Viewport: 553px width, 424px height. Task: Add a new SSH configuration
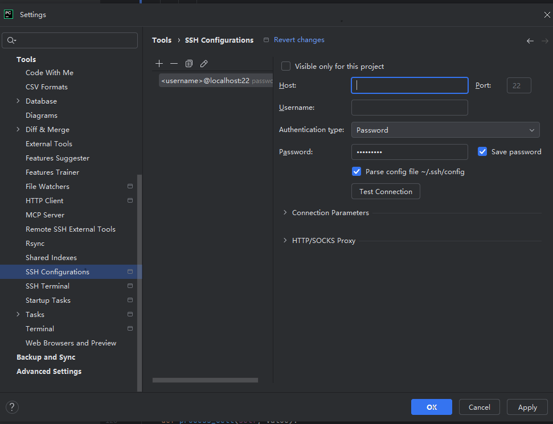coord(159,64)
